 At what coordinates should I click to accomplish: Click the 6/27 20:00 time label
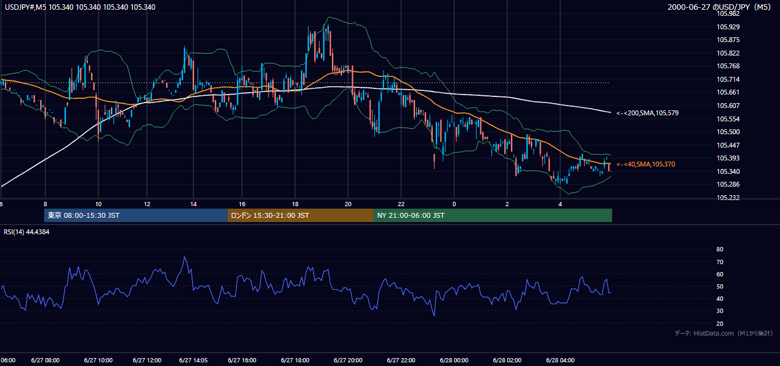348,361
